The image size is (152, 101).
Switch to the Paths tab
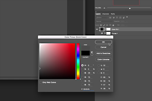113,14
